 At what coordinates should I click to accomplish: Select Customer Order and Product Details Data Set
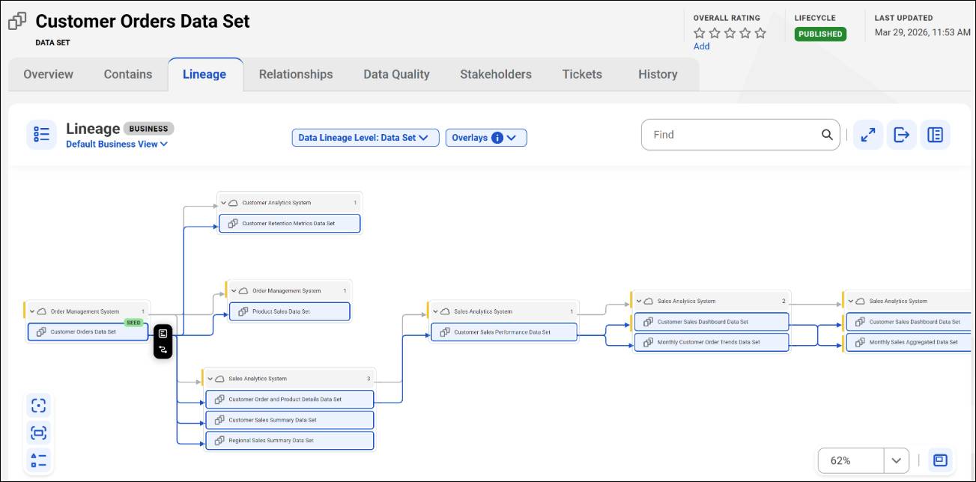click(x=289, y=400)
